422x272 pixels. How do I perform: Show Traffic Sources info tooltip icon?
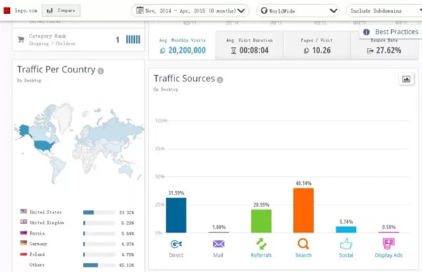pos(220,80)
